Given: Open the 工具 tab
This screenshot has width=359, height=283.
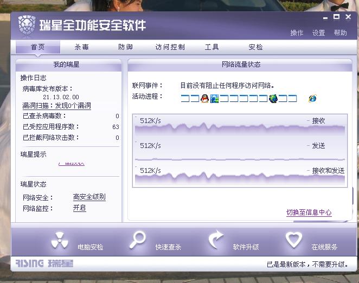Looking at the screenshot, I should (212, 47).
